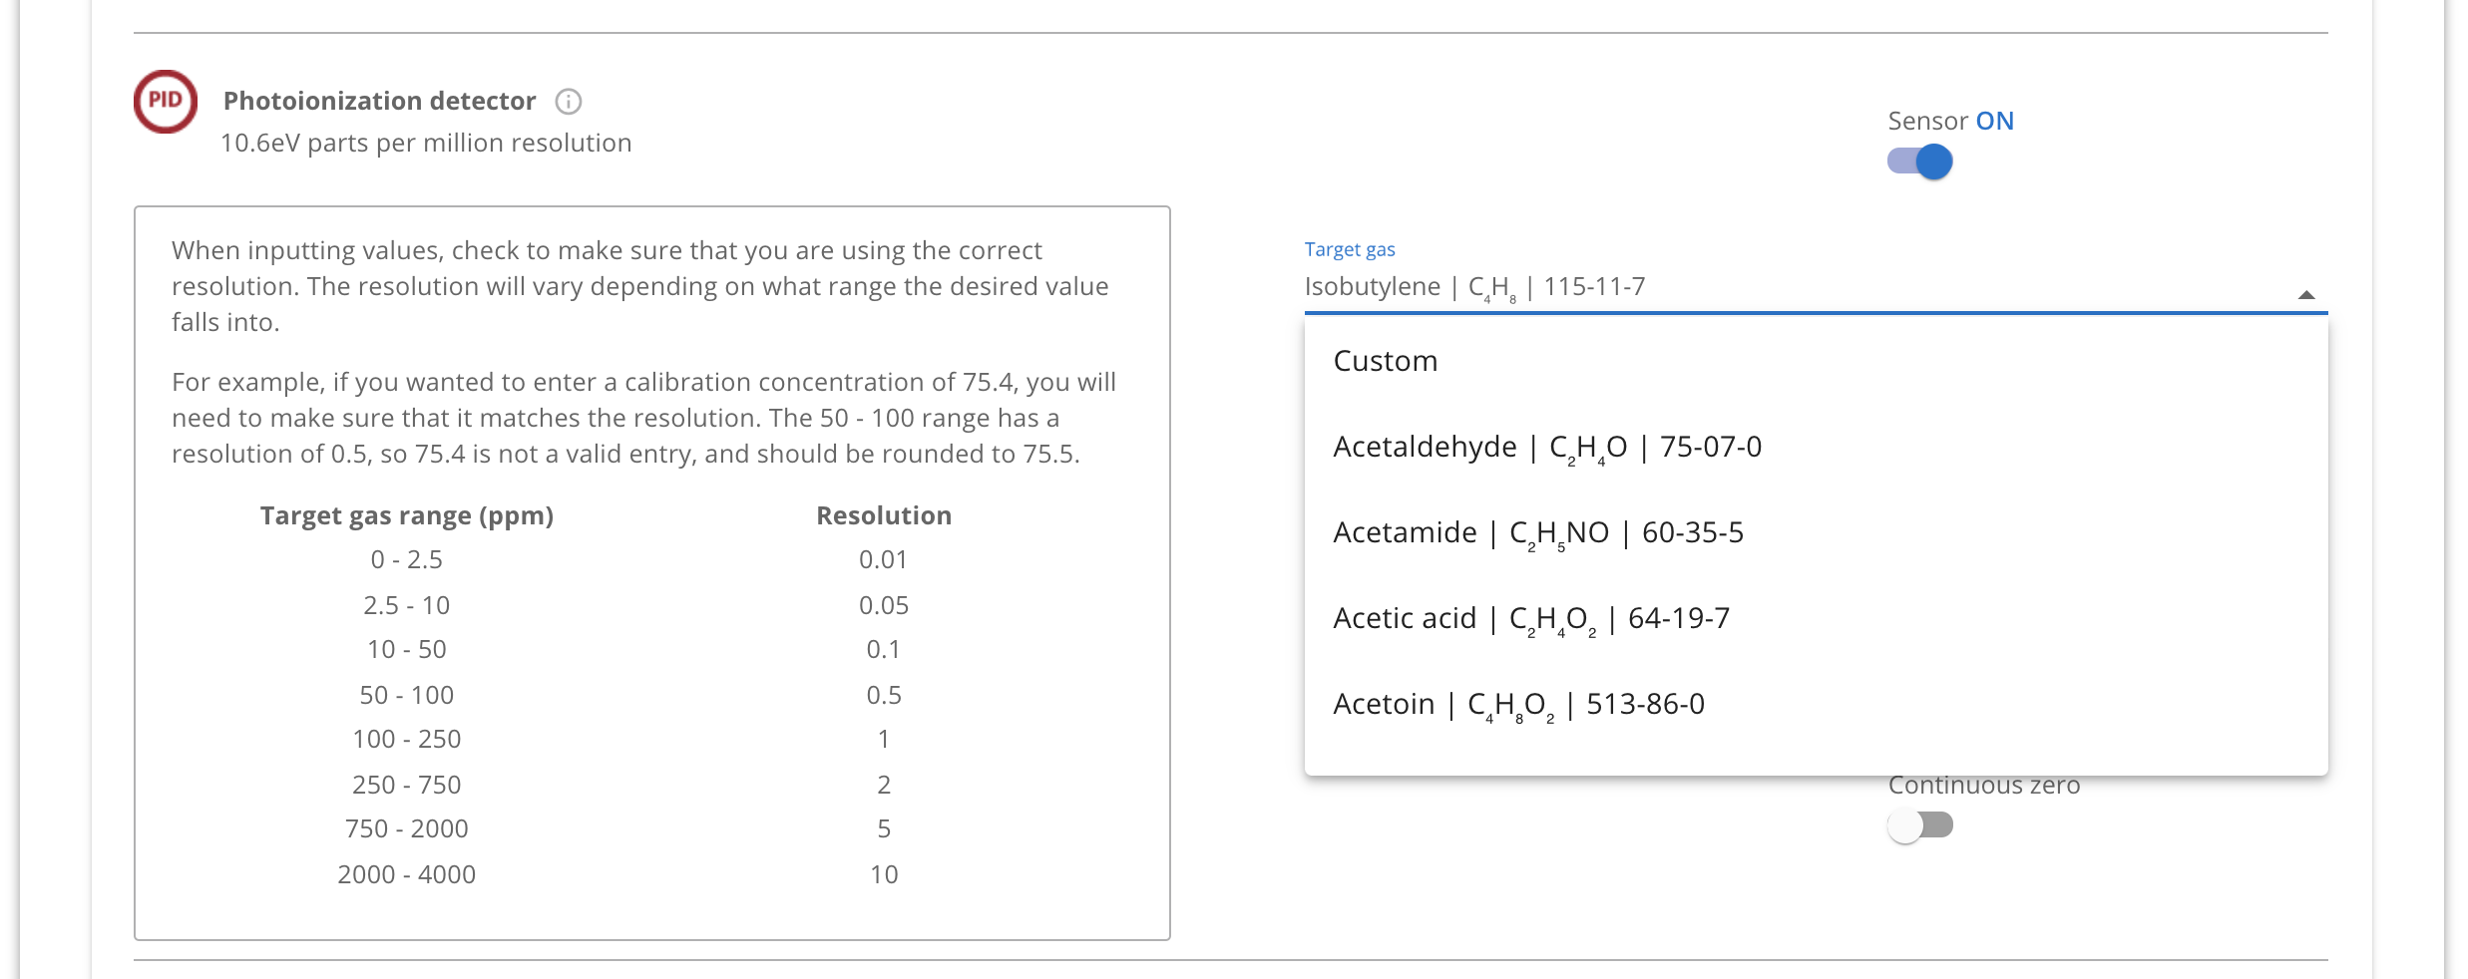This screenshot has width=2468, height=979.
Task: Choose Acetamide from the dropdown options
Action: [1536, 531]
